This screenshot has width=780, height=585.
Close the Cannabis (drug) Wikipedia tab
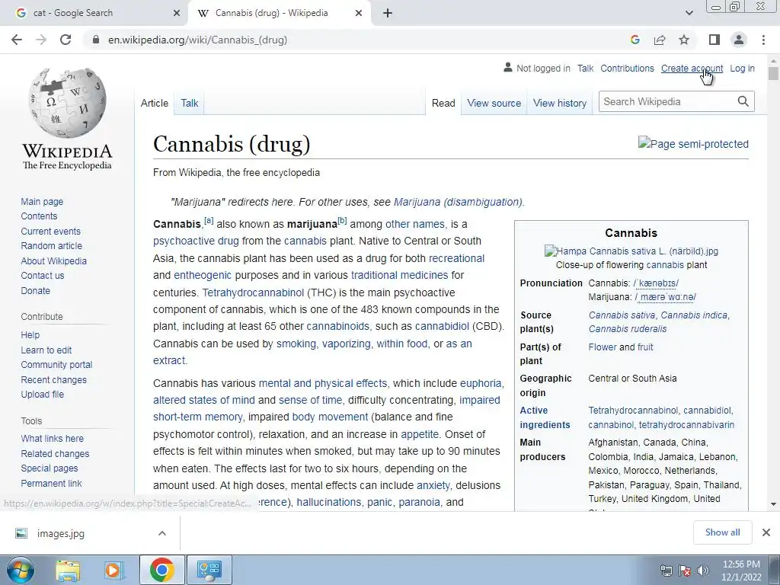point(359,13)
